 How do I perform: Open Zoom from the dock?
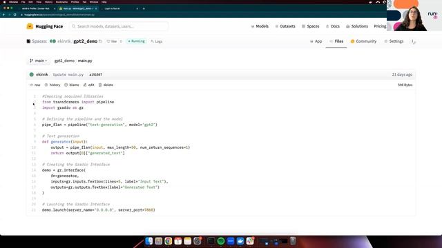[231, 241]
